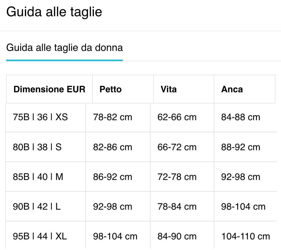281x250 pixels.
Task: Select the 80B | 38 | S size row
Action: (x=37, y=147)
